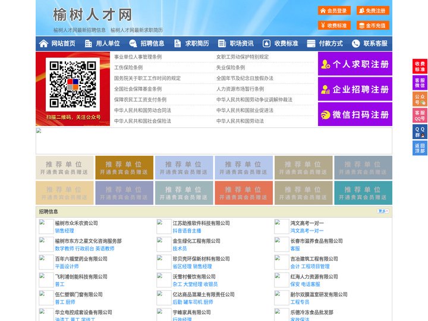The width and height of the screenshot is (428, 321).
Task: Click the house icon in 会员登录 button
Action: (323, 11)
